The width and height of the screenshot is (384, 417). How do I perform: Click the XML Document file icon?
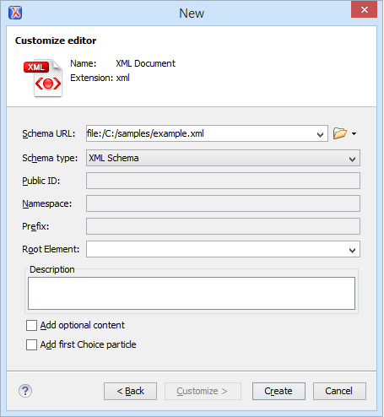[x=43, y=79]
